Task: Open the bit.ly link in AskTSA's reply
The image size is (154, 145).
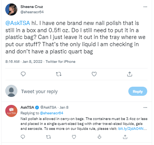Action: point(132,129)
